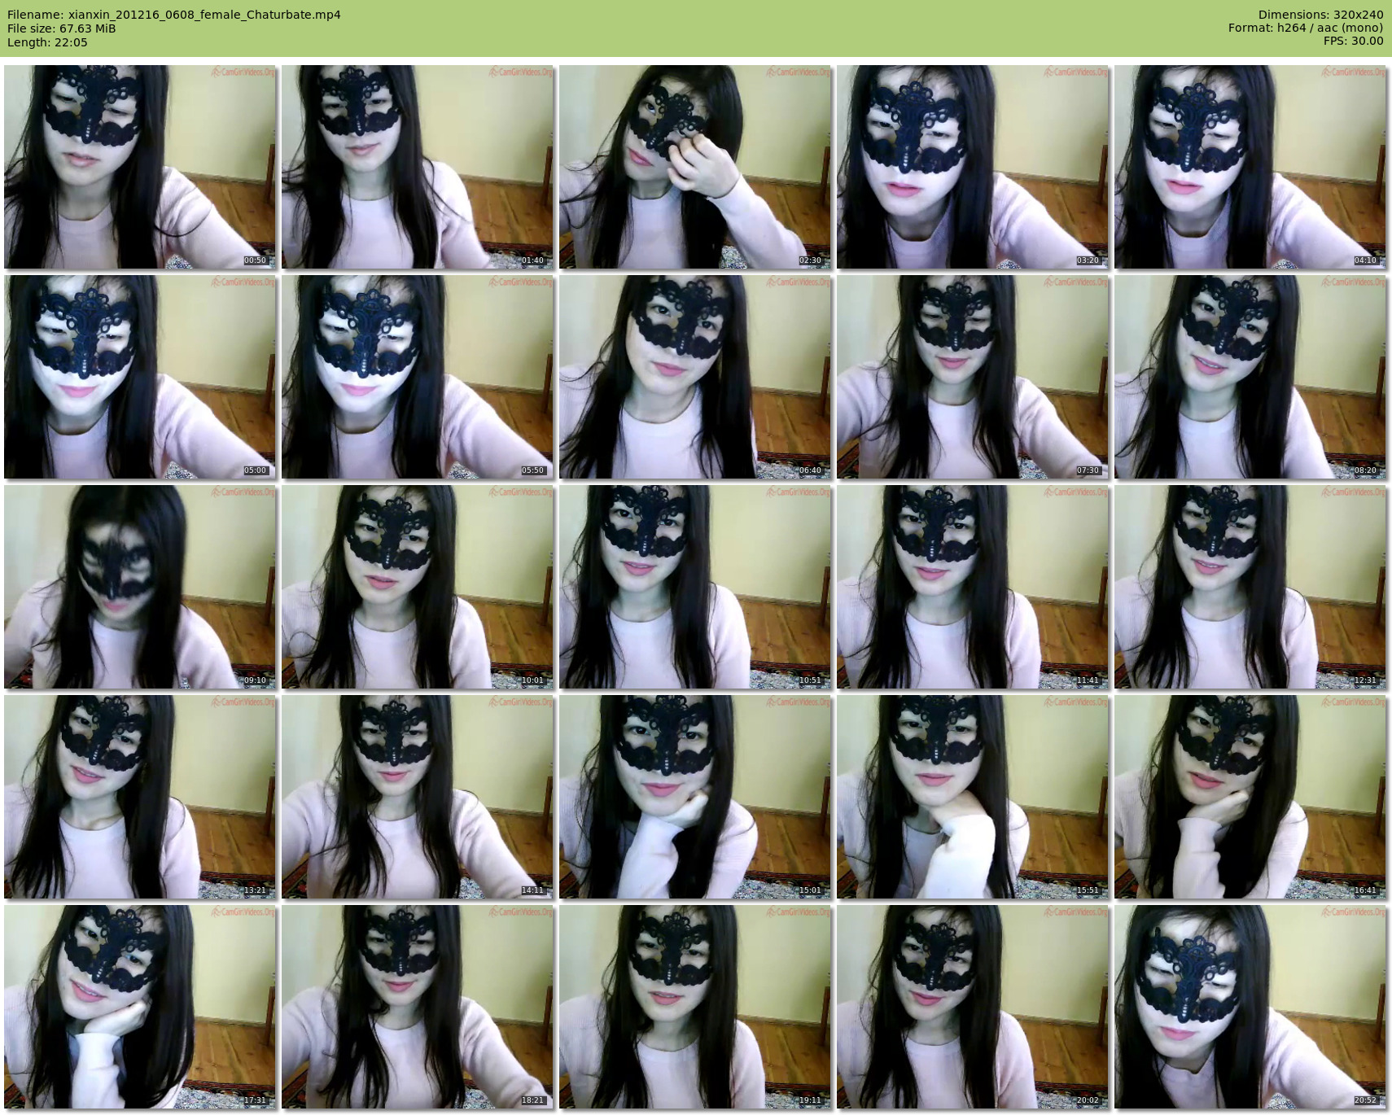Select the 19:11 frame thumbnail

695,1007
